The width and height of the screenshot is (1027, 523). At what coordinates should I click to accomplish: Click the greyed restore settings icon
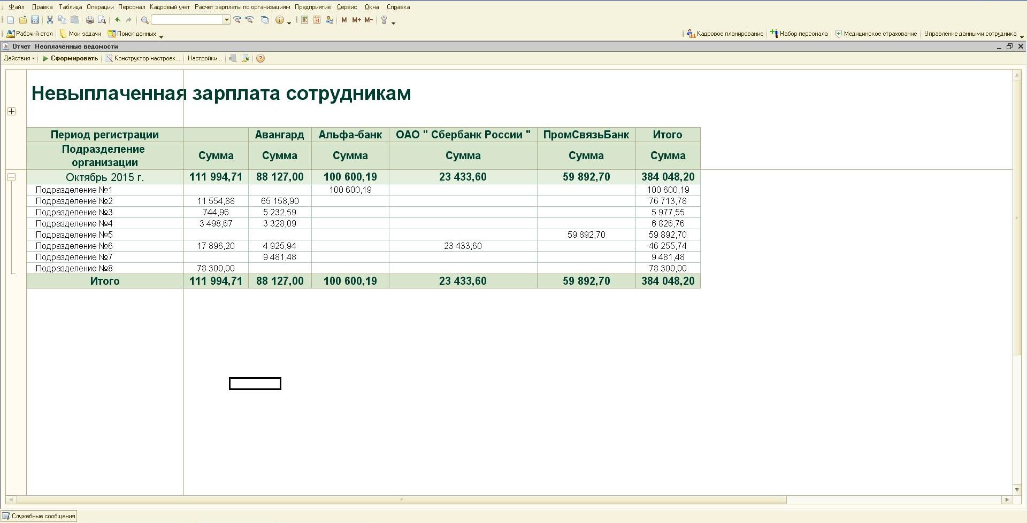coord(233,58)
